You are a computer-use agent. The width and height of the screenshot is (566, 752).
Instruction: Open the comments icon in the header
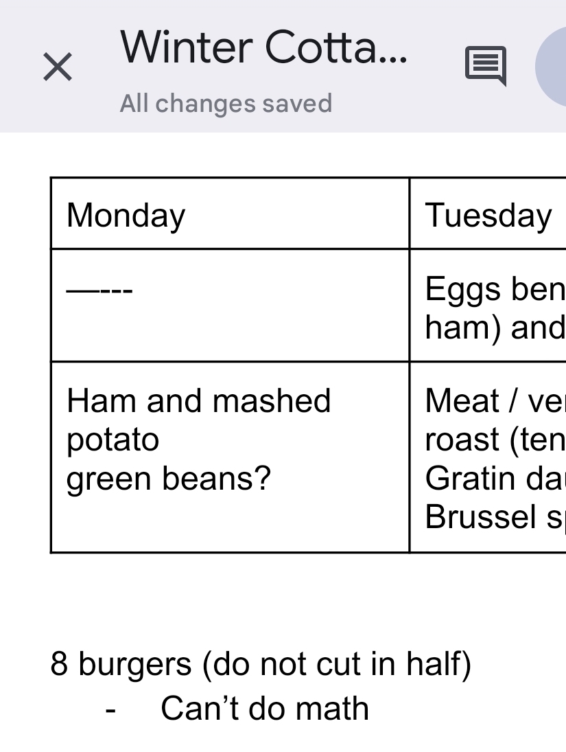(486, 67)
